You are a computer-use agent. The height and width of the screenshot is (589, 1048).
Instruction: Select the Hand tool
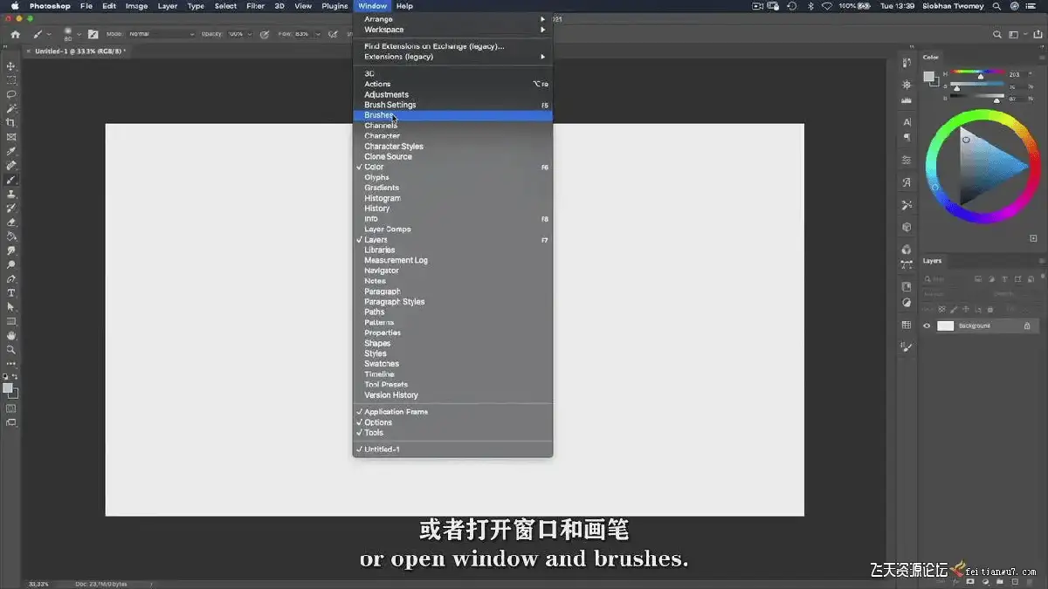click(11, 335)
